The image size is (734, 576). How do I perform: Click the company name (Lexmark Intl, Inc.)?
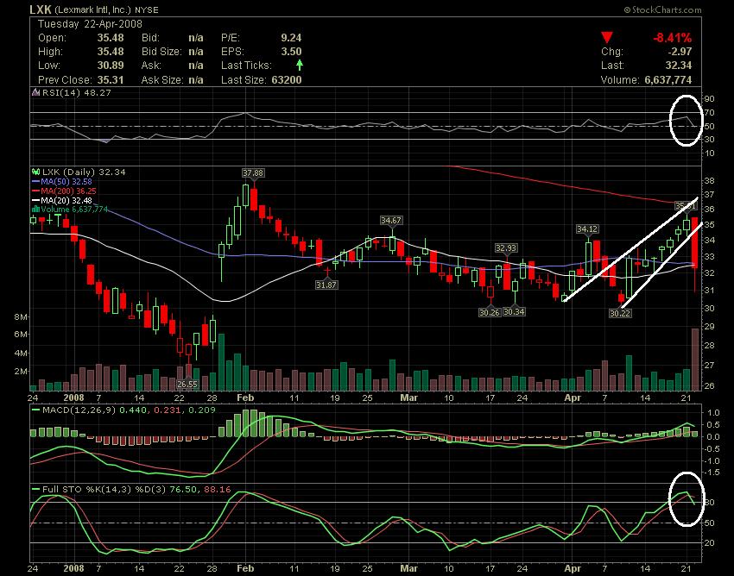pos(92,9)
